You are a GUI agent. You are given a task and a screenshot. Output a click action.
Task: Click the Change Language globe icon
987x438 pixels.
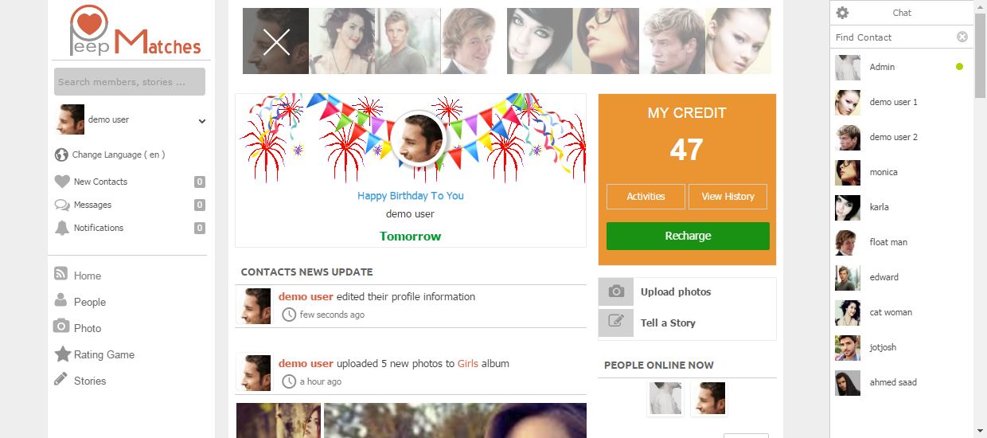tap(61, 154)
